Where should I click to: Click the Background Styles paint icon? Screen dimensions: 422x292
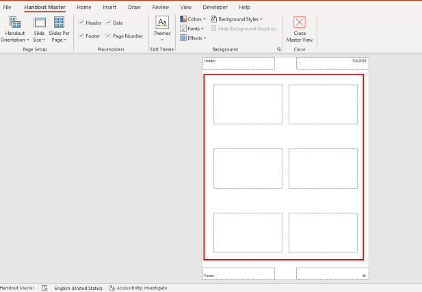(213, 19)
